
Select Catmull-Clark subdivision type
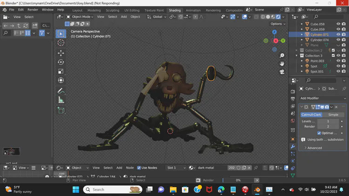point(311,115)
